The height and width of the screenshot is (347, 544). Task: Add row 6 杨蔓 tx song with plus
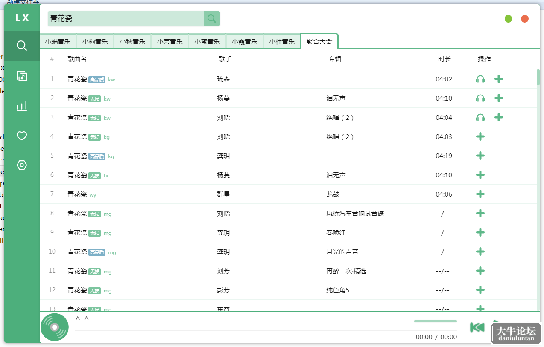click(x=480, y=175)
